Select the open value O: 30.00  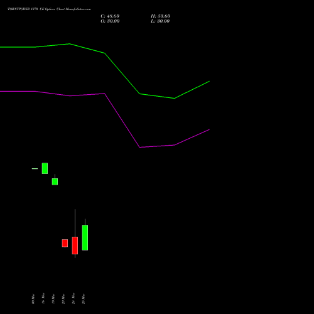pyautogui.click(x=110, y=21)
